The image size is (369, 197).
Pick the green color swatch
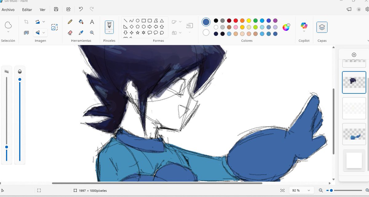256,21
